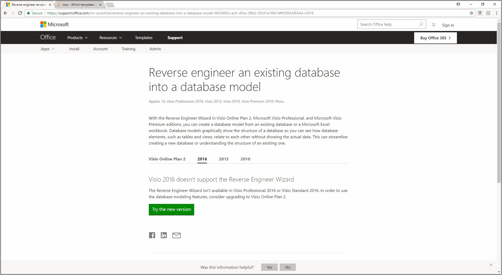Viewport: 502px width, 275px height.
Task: Close the 'visio - Which templates' tab
Action: 100,5
